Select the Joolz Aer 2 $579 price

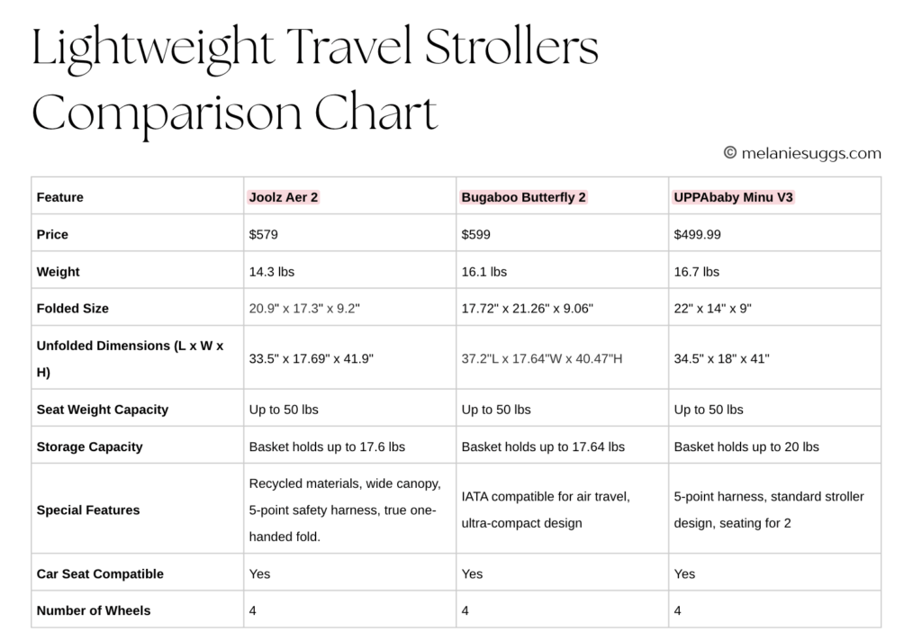pyautogui.click(x=264, y=234)
